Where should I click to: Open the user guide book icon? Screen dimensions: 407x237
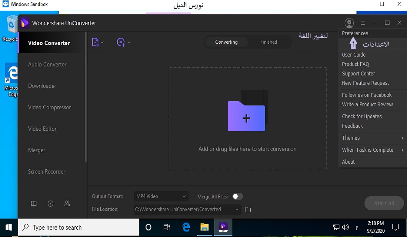[34, 204]
